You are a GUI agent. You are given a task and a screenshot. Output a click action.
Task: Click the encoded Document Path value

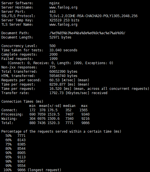[87, 33]
